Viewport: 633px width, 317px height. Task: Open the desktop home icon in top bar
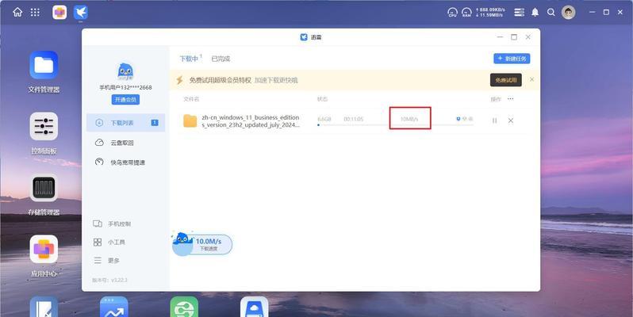pyautogui.click(x=17, y=13)
